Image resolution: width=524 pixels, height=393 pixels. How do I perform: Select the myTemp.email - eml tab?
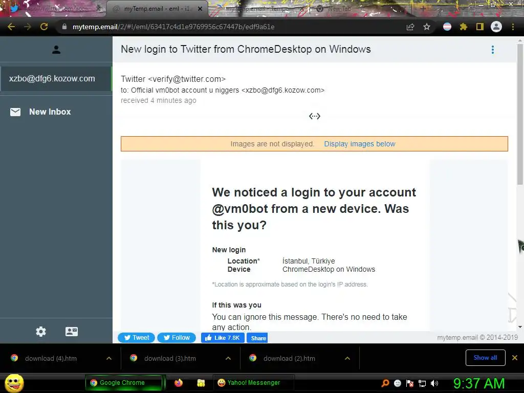(157, 9)
